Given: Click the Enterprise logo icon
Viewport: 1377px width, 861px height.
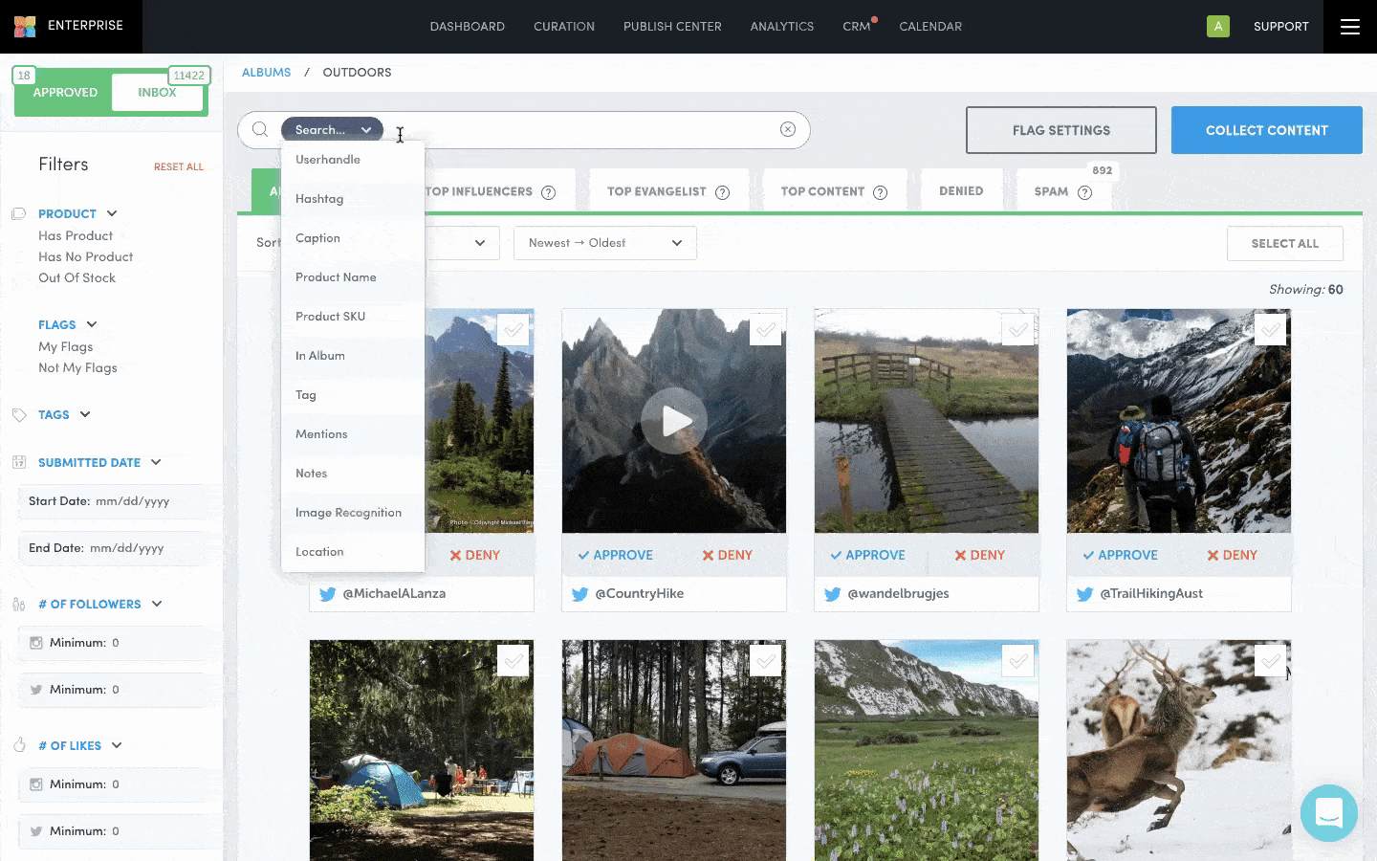Looking at the screenshot, I should pyautogui.click(x=26, y=26).
